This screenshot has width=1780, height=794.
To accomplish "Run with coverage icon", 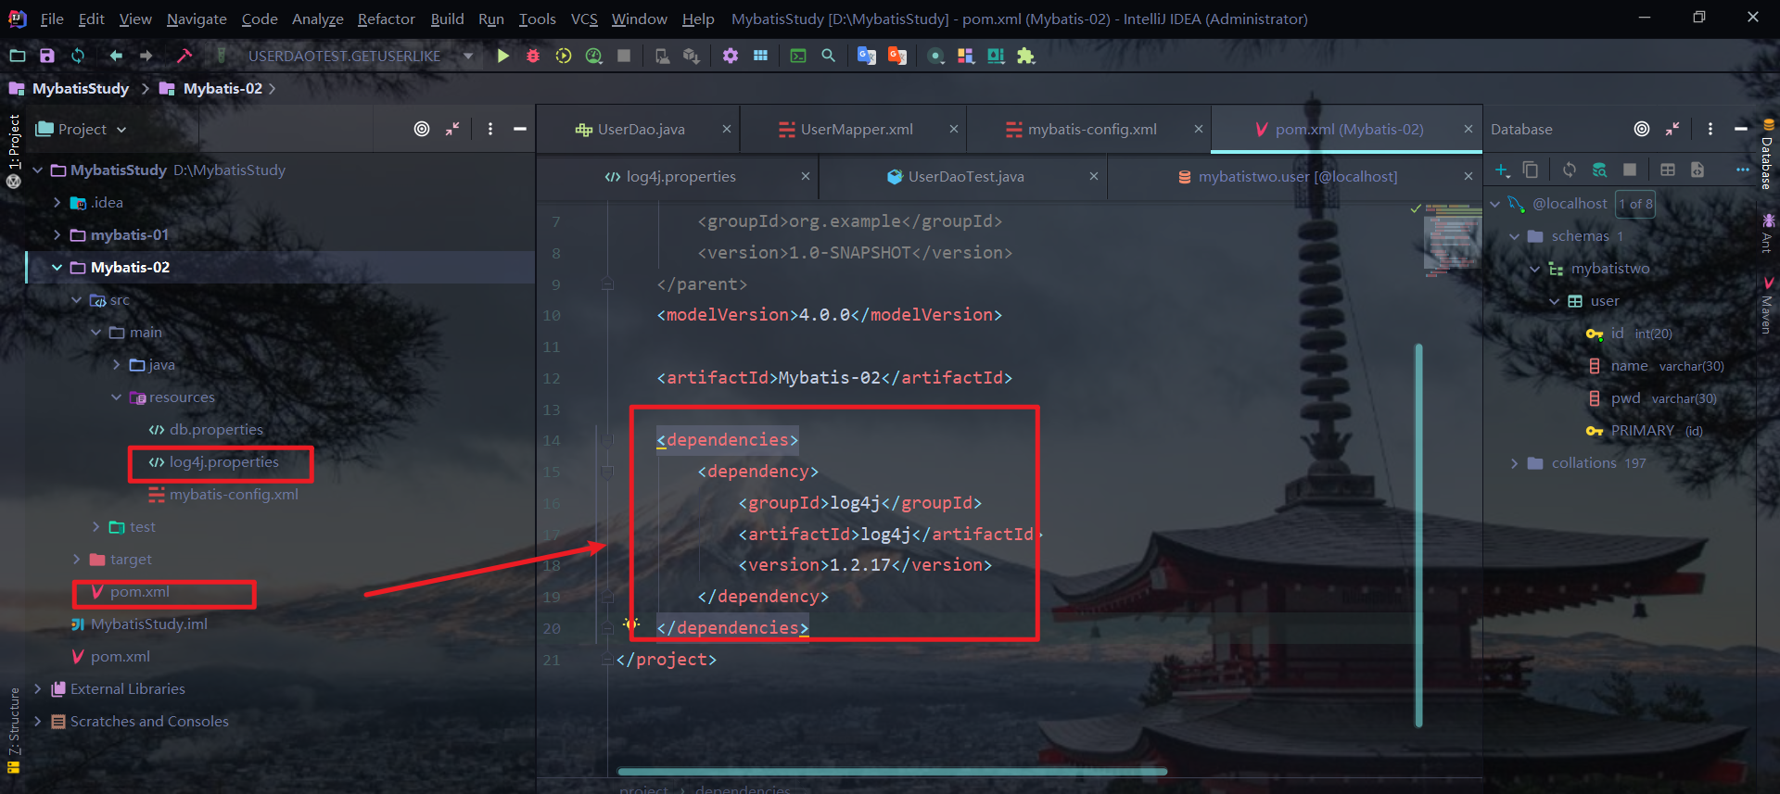I will pos(564,56).
